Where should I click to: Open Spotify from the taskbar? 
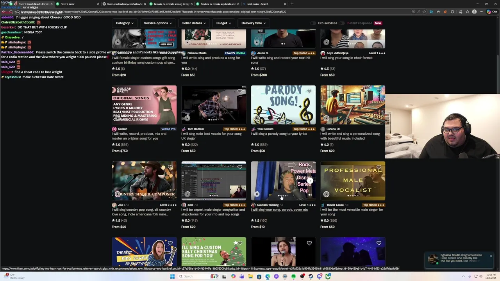293,276
